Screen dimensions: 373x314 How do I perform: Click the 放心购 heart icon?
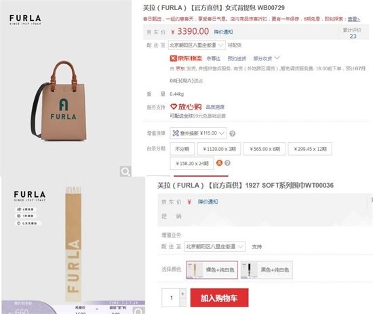[174, 107]
